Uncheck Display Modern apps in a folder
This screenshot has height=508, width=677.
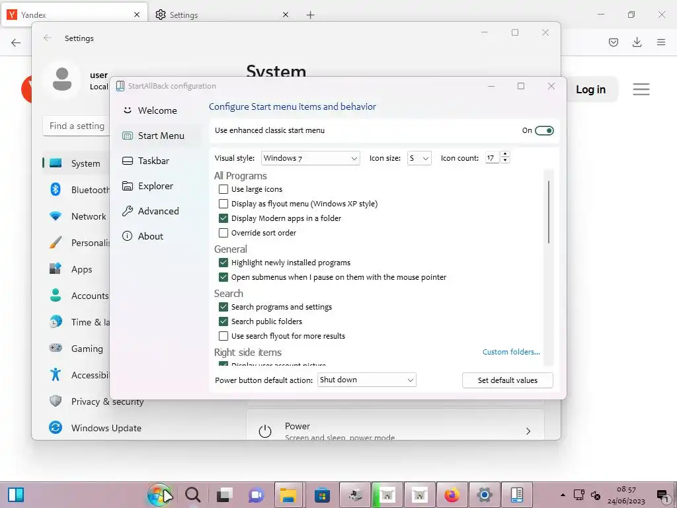click(x=223, y=218)
